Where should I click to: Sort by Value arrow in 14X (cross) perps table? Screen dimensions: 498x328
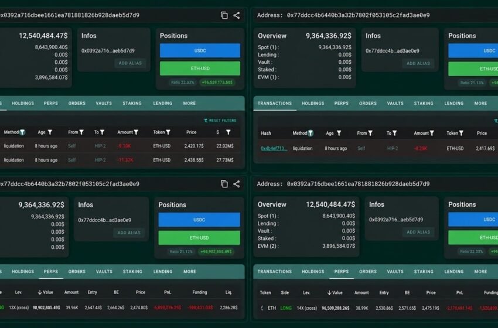click(x=329, y=293)
